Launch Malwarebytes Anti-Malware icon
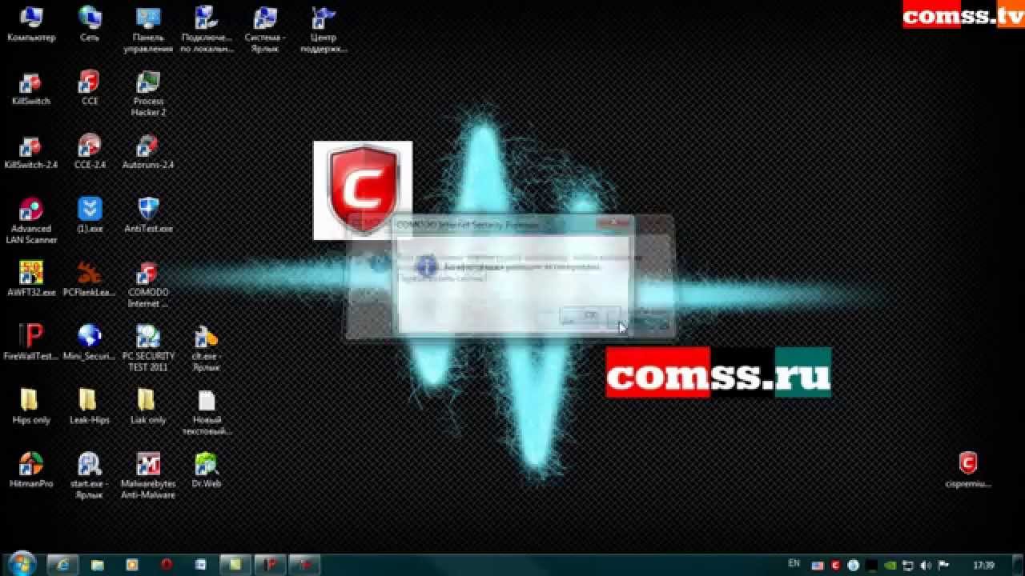Image resolution: width=1025 pixels, height=576 pixels. click(148, 475)
